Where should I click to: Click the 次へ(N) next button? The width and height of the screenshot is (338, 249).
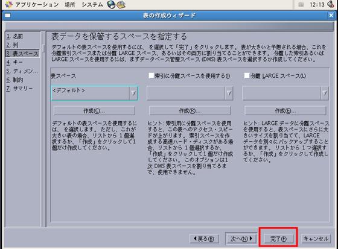click(241, 239)
